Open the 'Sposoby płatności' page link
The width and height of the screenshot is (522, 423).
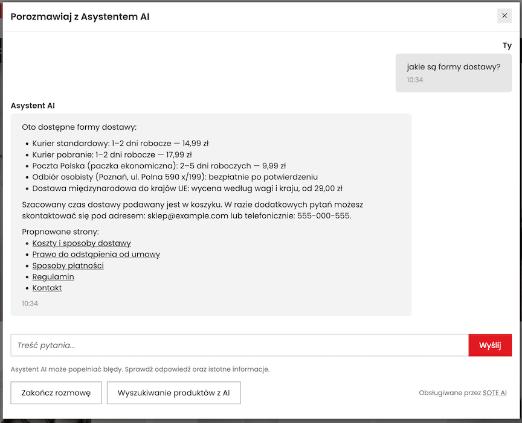[x=68, y=266]
